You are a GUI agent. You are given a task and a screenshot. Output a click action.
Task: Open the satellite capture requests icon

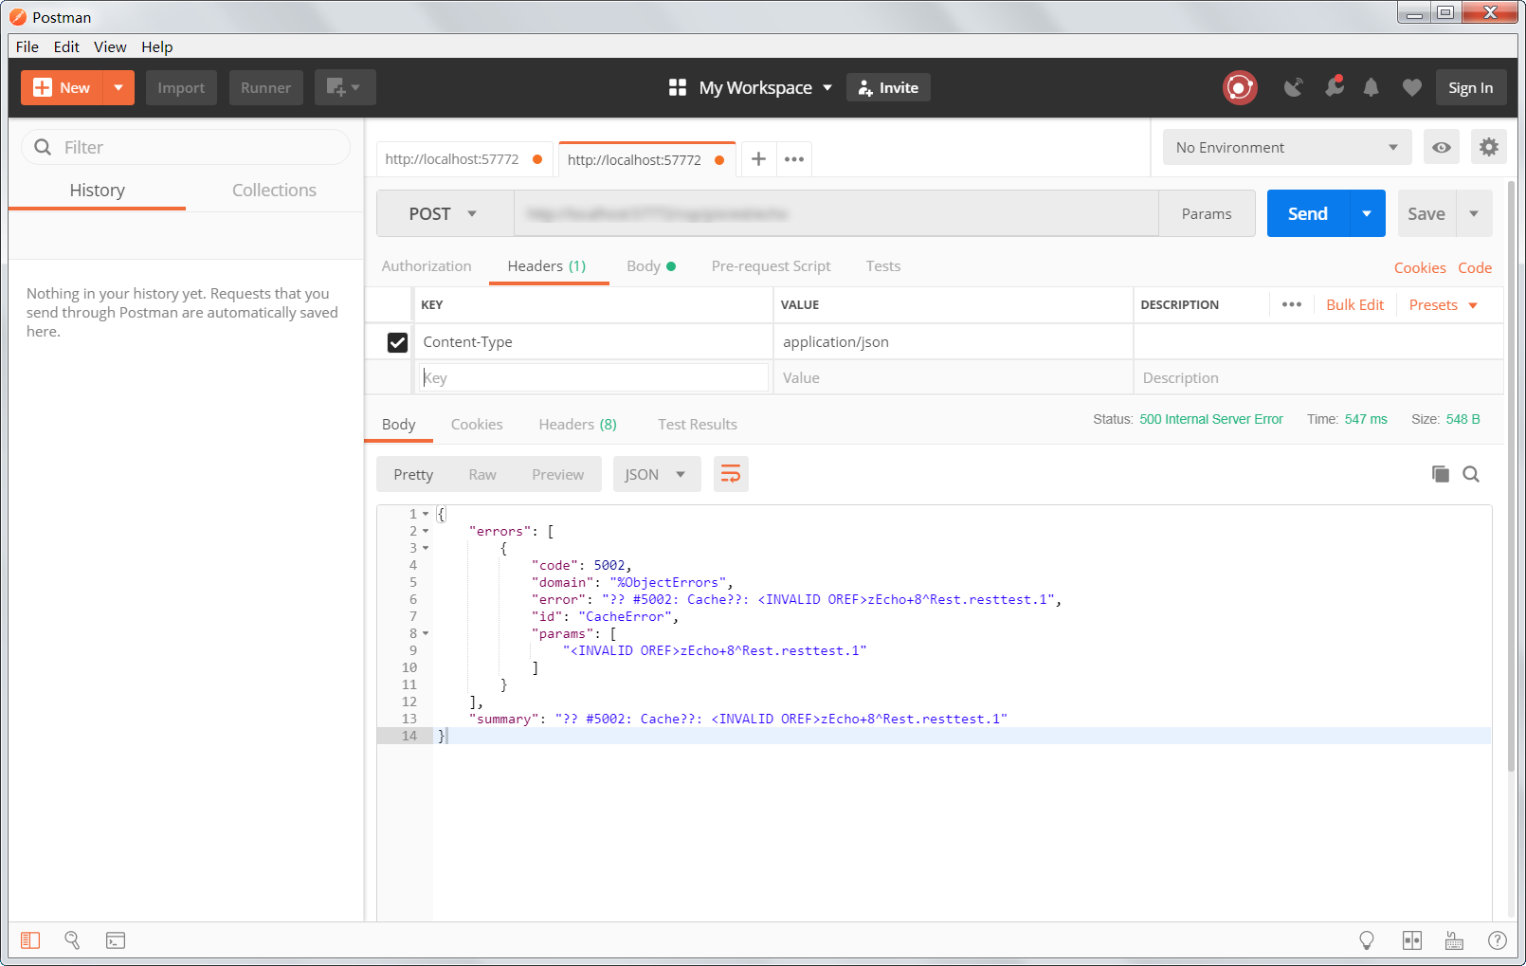(x=1293, y=88)
